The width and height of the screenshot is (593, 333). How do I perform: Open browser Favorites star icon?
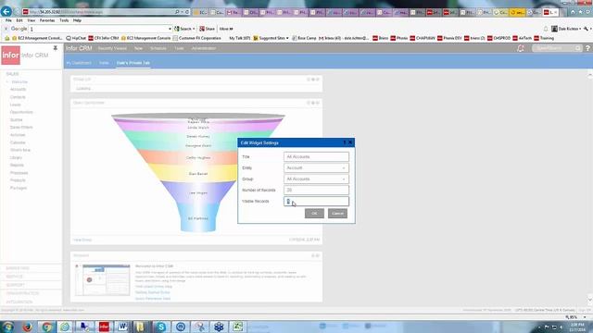coord(581,12)
